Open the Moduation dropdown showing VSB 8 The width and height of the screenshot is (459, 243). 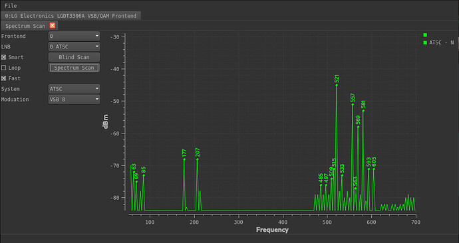[x=74, y=100]
